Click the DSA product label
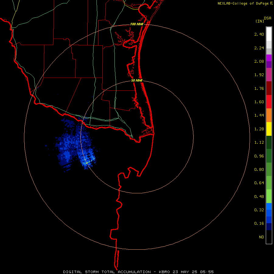Image resolution: width=274 pixels, height=274 pixels. tap(268, 18)
